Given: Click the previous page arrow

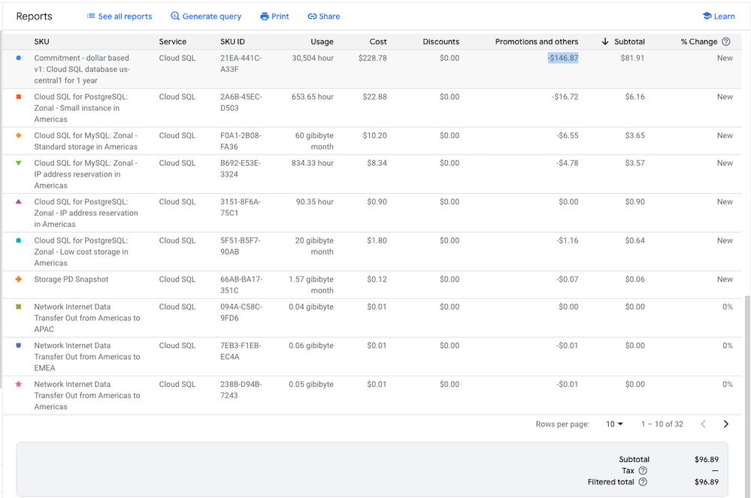Looking at the screenshot, I should (x=703, y=424).
